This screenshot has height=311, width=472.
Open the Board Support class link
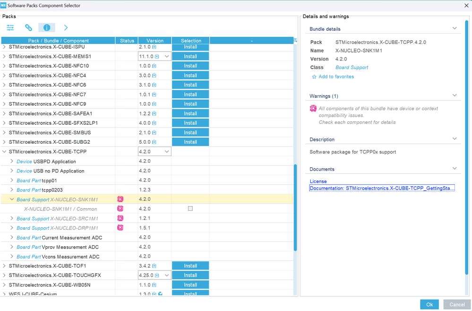(x=352, y=68)
